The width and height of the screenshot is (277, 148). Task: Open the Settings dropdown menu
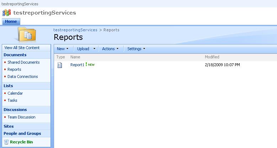[x=136, y=49]
